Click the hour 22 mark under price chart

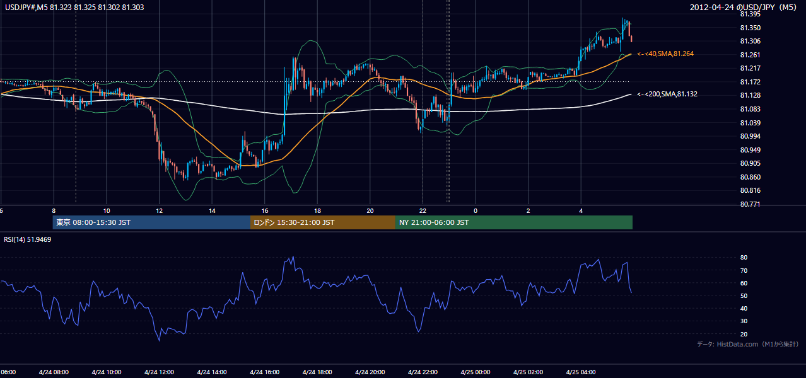tap(423, 210)
